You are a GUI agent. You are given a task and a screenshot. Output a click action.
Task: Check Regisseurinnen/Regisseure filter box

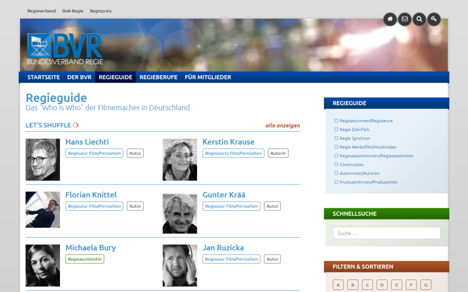click(336, 121)
